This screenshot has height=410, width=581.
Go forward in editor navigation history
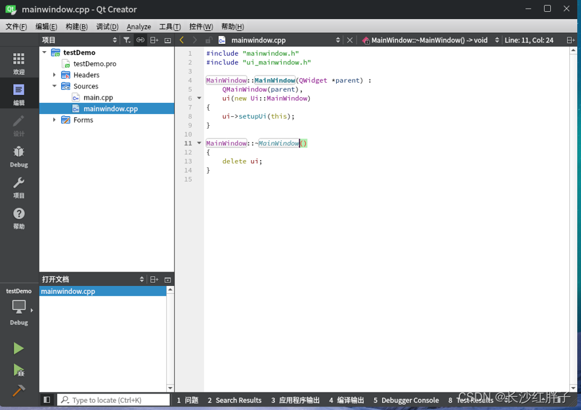[x=194, y=40]
